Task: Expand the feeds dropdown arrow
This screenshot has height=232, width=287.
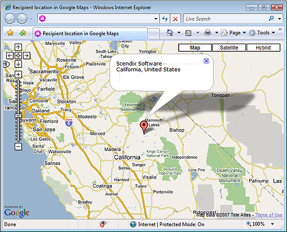Action: click(198, 33)
